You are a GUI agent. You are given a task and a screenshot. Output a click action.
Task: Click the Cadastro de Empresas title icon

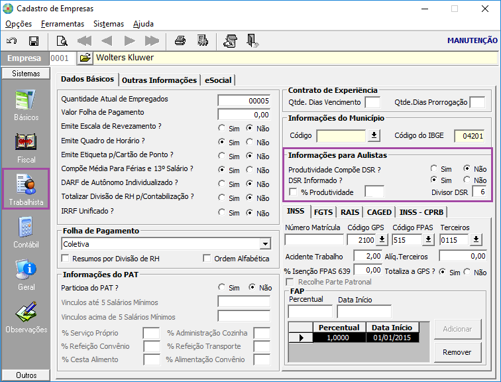(8, 9)
